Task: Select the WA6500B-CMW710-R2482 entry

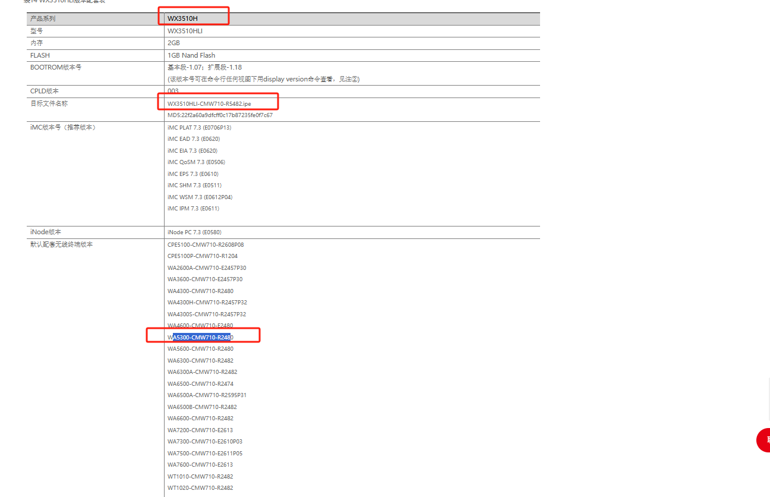Action: tap(202, 407)
